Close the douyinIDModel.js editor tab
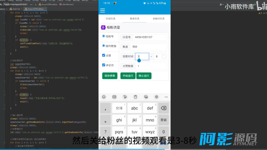 click(45, 9)
